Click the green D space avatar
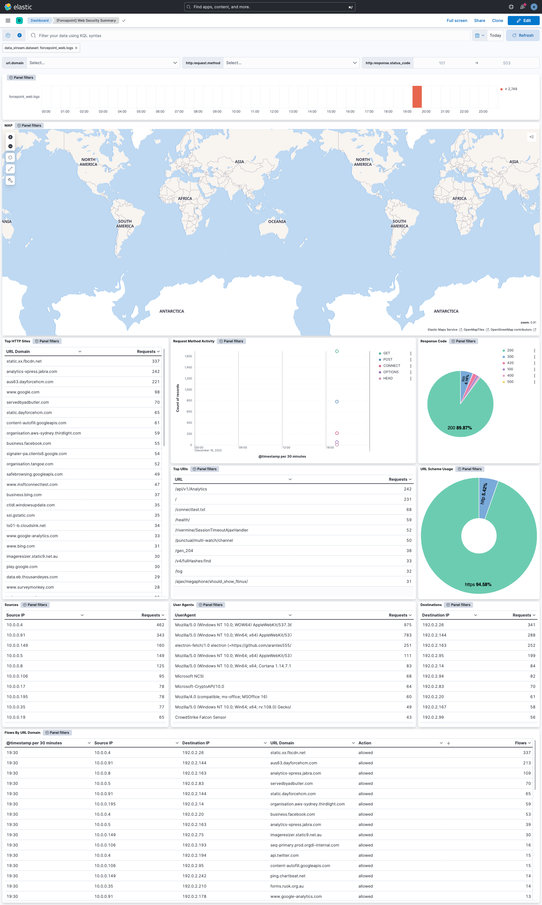 pos(19,21)
